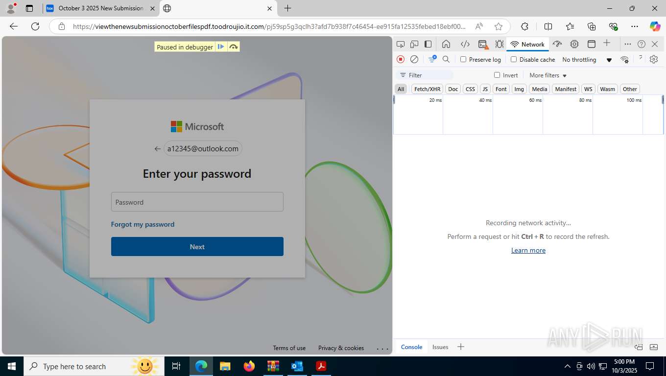Expand the More filters dropdown

click(548, 75)
